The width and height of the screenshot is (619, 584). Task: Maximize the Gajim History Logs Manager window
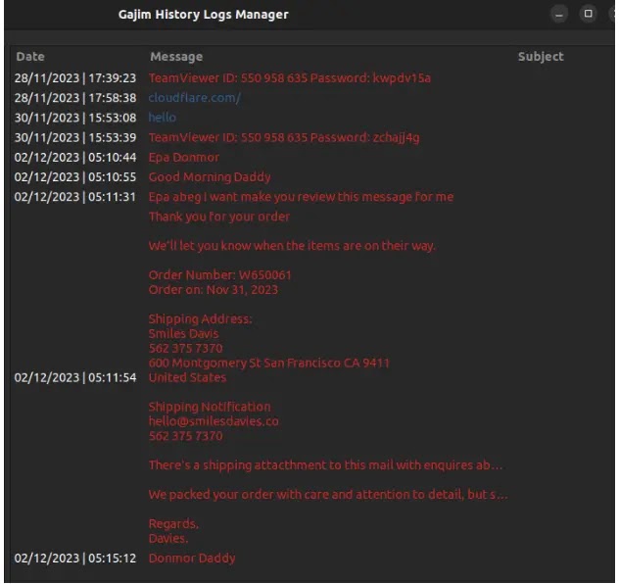pos(588,14)
